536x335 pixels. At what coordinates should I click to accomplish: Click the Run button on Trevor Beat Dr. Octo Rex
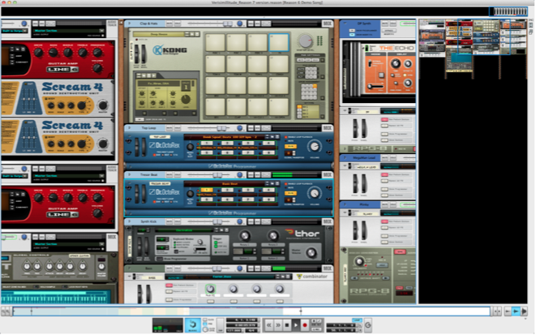click(290, 194)
